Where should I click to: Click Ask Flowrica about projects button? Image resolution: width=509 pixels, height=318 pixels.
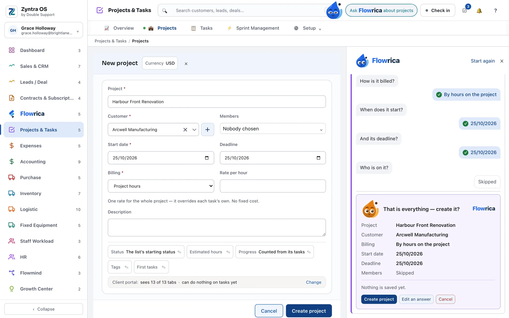coord(381,10)
